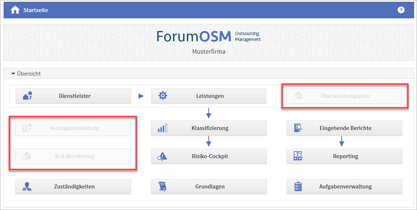Viewport: 417px width, 210px height.
Task: Click the warning triangle icon on Risiko-Cockpit
Action: (162, 156)
